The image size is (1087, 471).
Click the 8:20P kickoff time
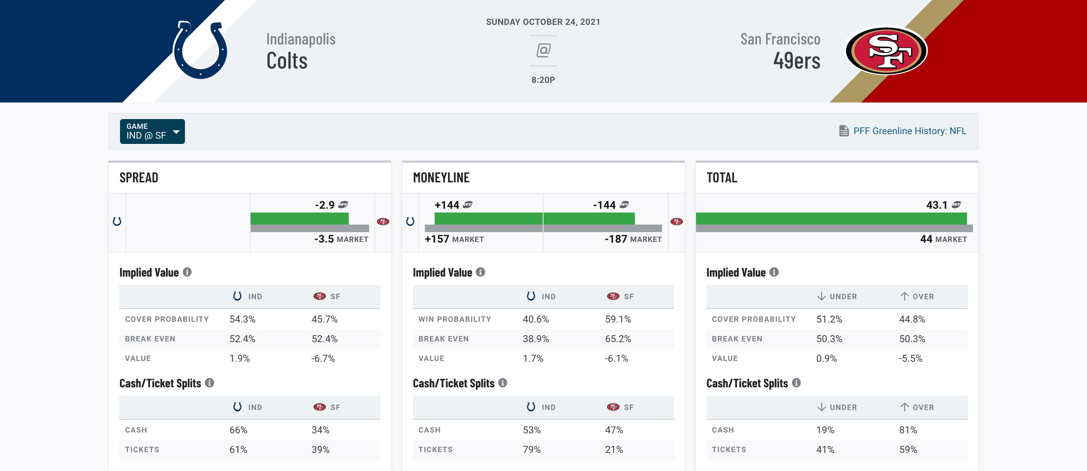(x=543, y=80)
